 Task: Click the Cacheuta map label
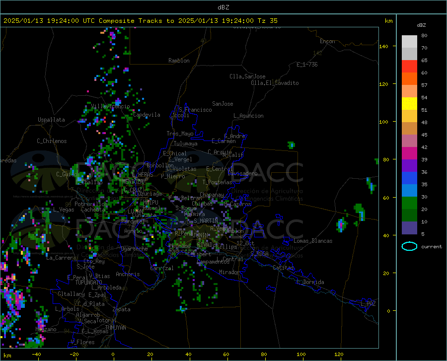93,210
